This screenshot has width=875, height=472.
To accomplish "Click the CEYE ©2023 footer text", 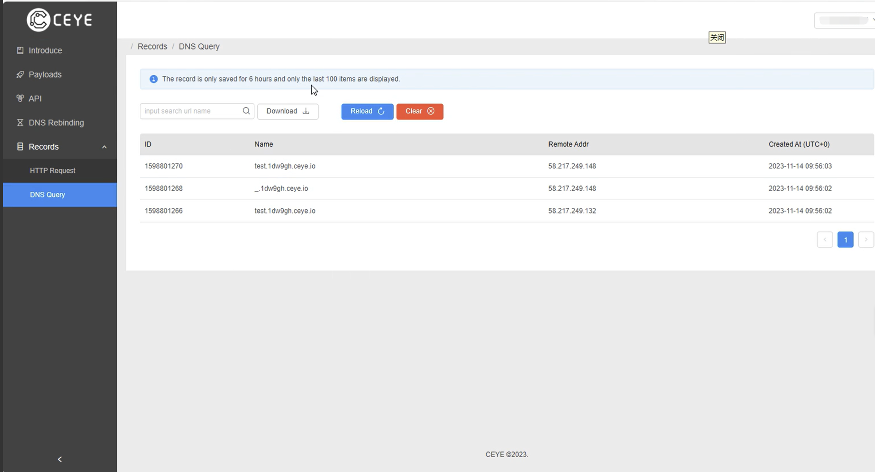I will point(507,454).
